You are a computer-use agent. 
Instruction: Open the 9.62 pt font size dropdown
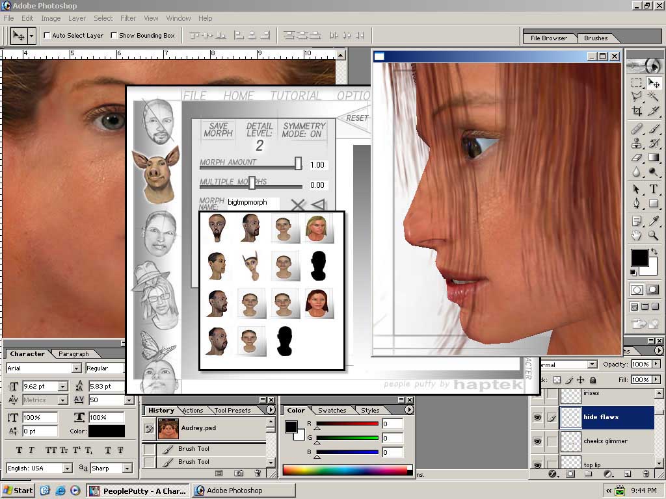(63, 386)
